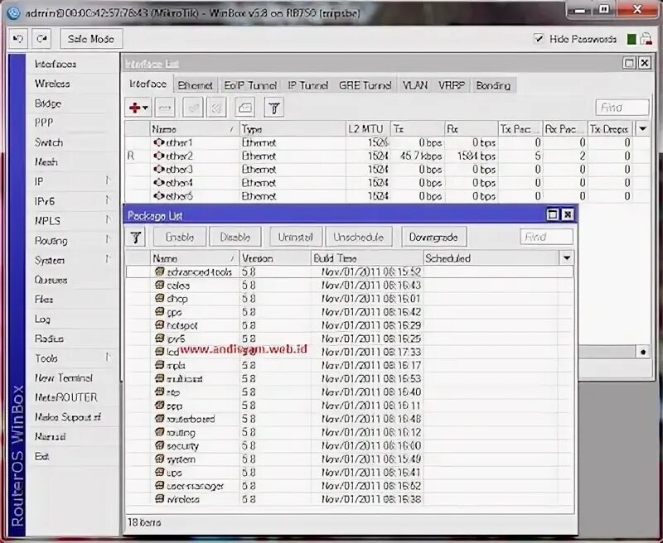Click the Uninstall button
This screenshot has width=663, height=543.
(296, 238)
